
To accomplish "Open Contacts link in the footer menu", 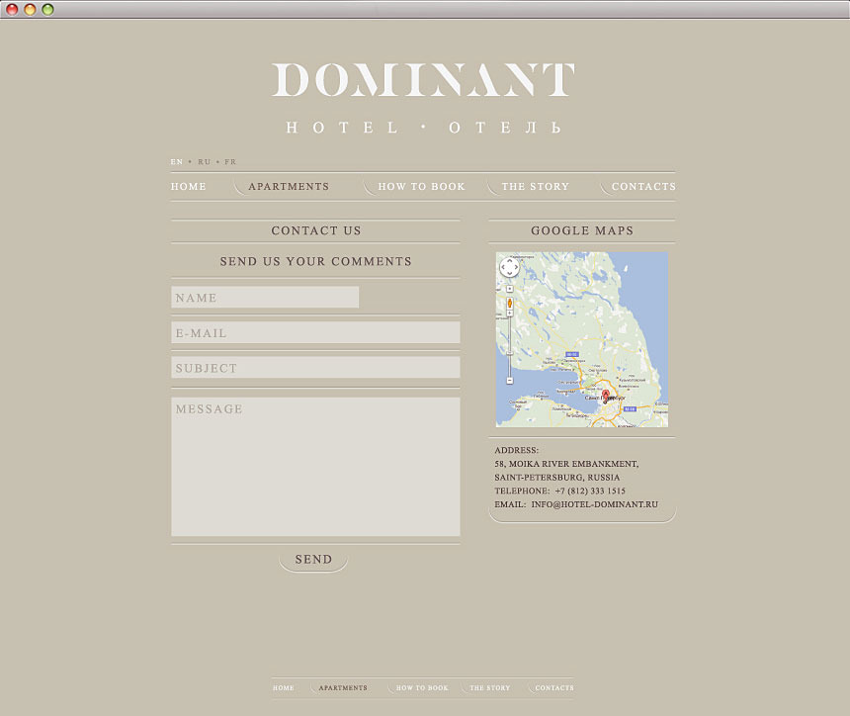I will pos(554,688).
